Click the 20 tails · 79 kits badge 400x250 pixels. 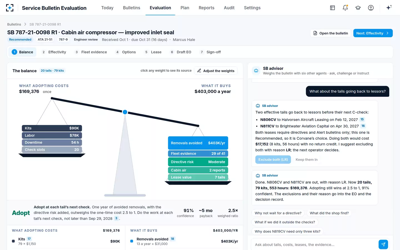pos(52,71)
